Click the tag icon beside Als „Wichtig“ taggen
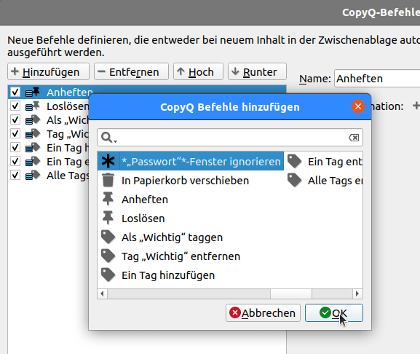The width and height of the screenshot is (420, 354). [x=108, y=237]
